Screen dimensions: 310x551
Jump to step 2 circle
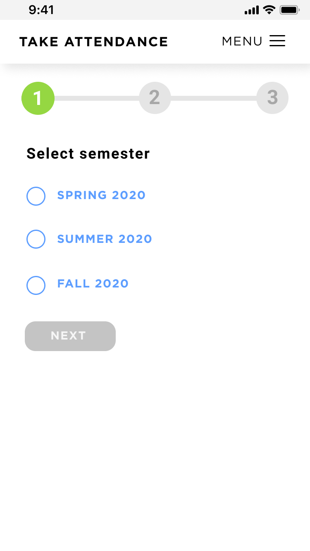[155, 98]
